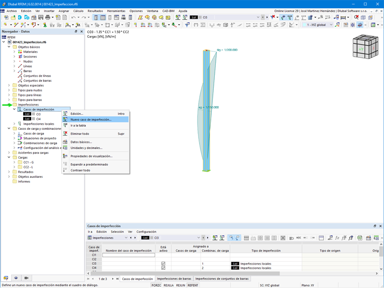Click the Save file toolbar icon
The image size is (384, 288).
tap(40, 17)
